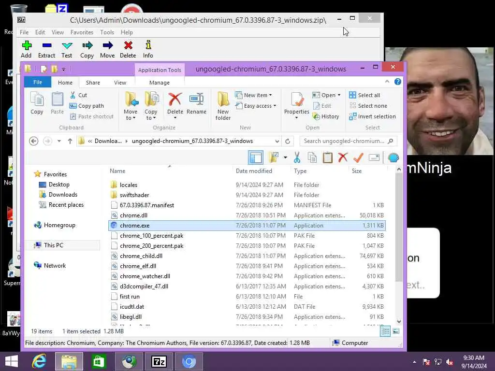This screenshot has width=495, height=371.
Task: Select This PC in navigation pane
Action: tap(53, 245)
